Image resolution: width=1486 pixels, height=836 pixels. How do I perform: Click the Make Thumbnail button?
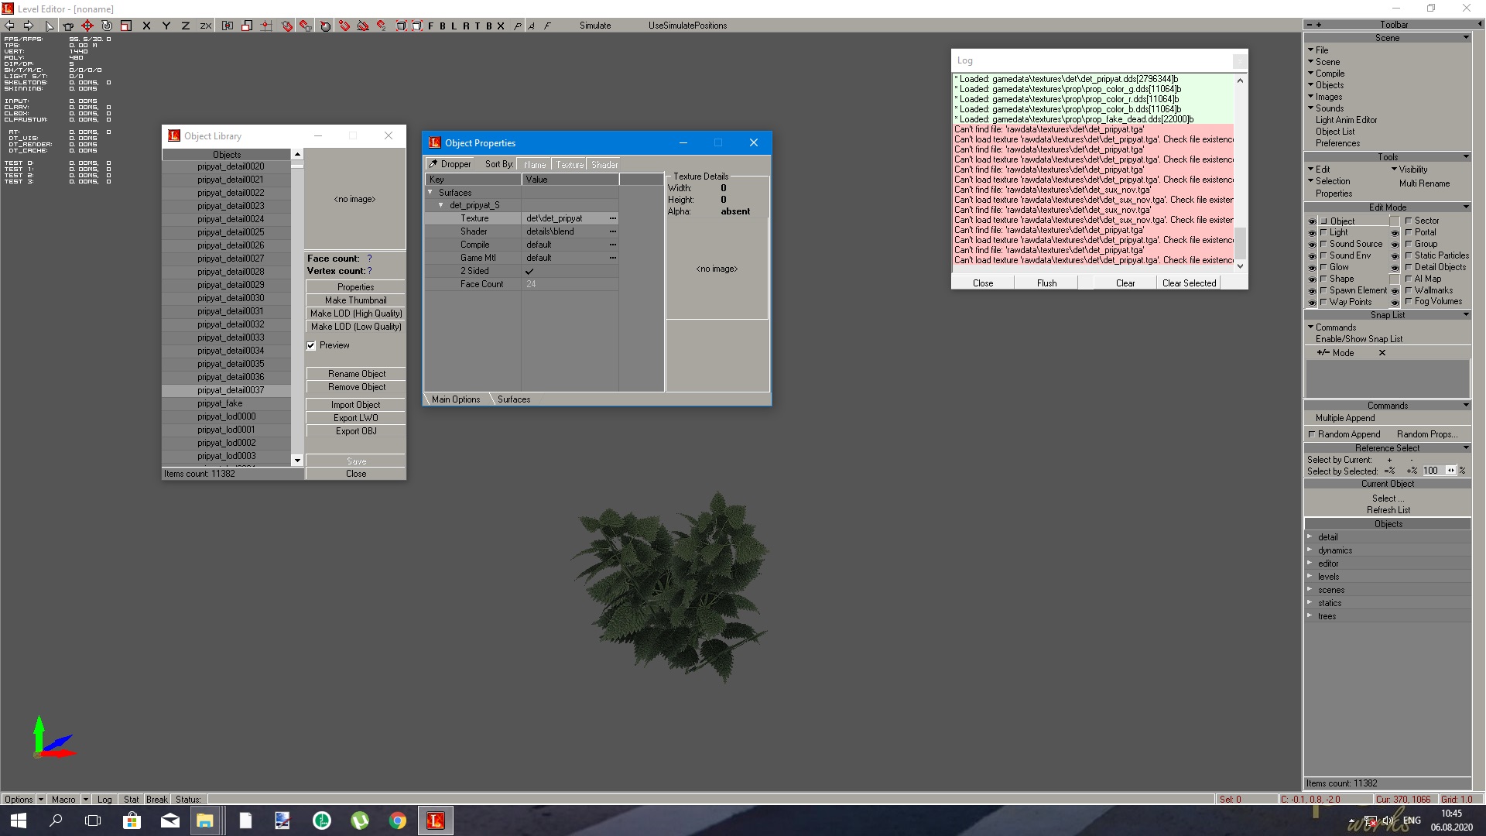355,300
